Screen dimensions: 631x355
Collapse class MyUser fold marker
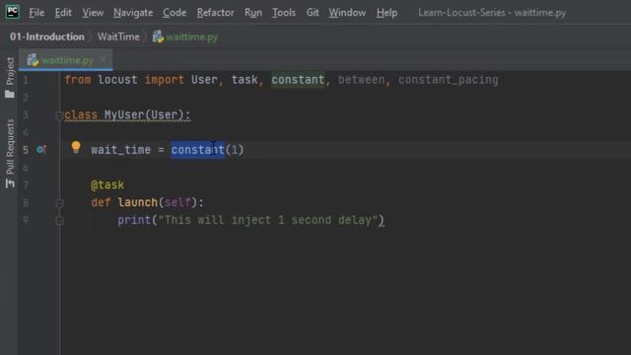tap(59, 116)
